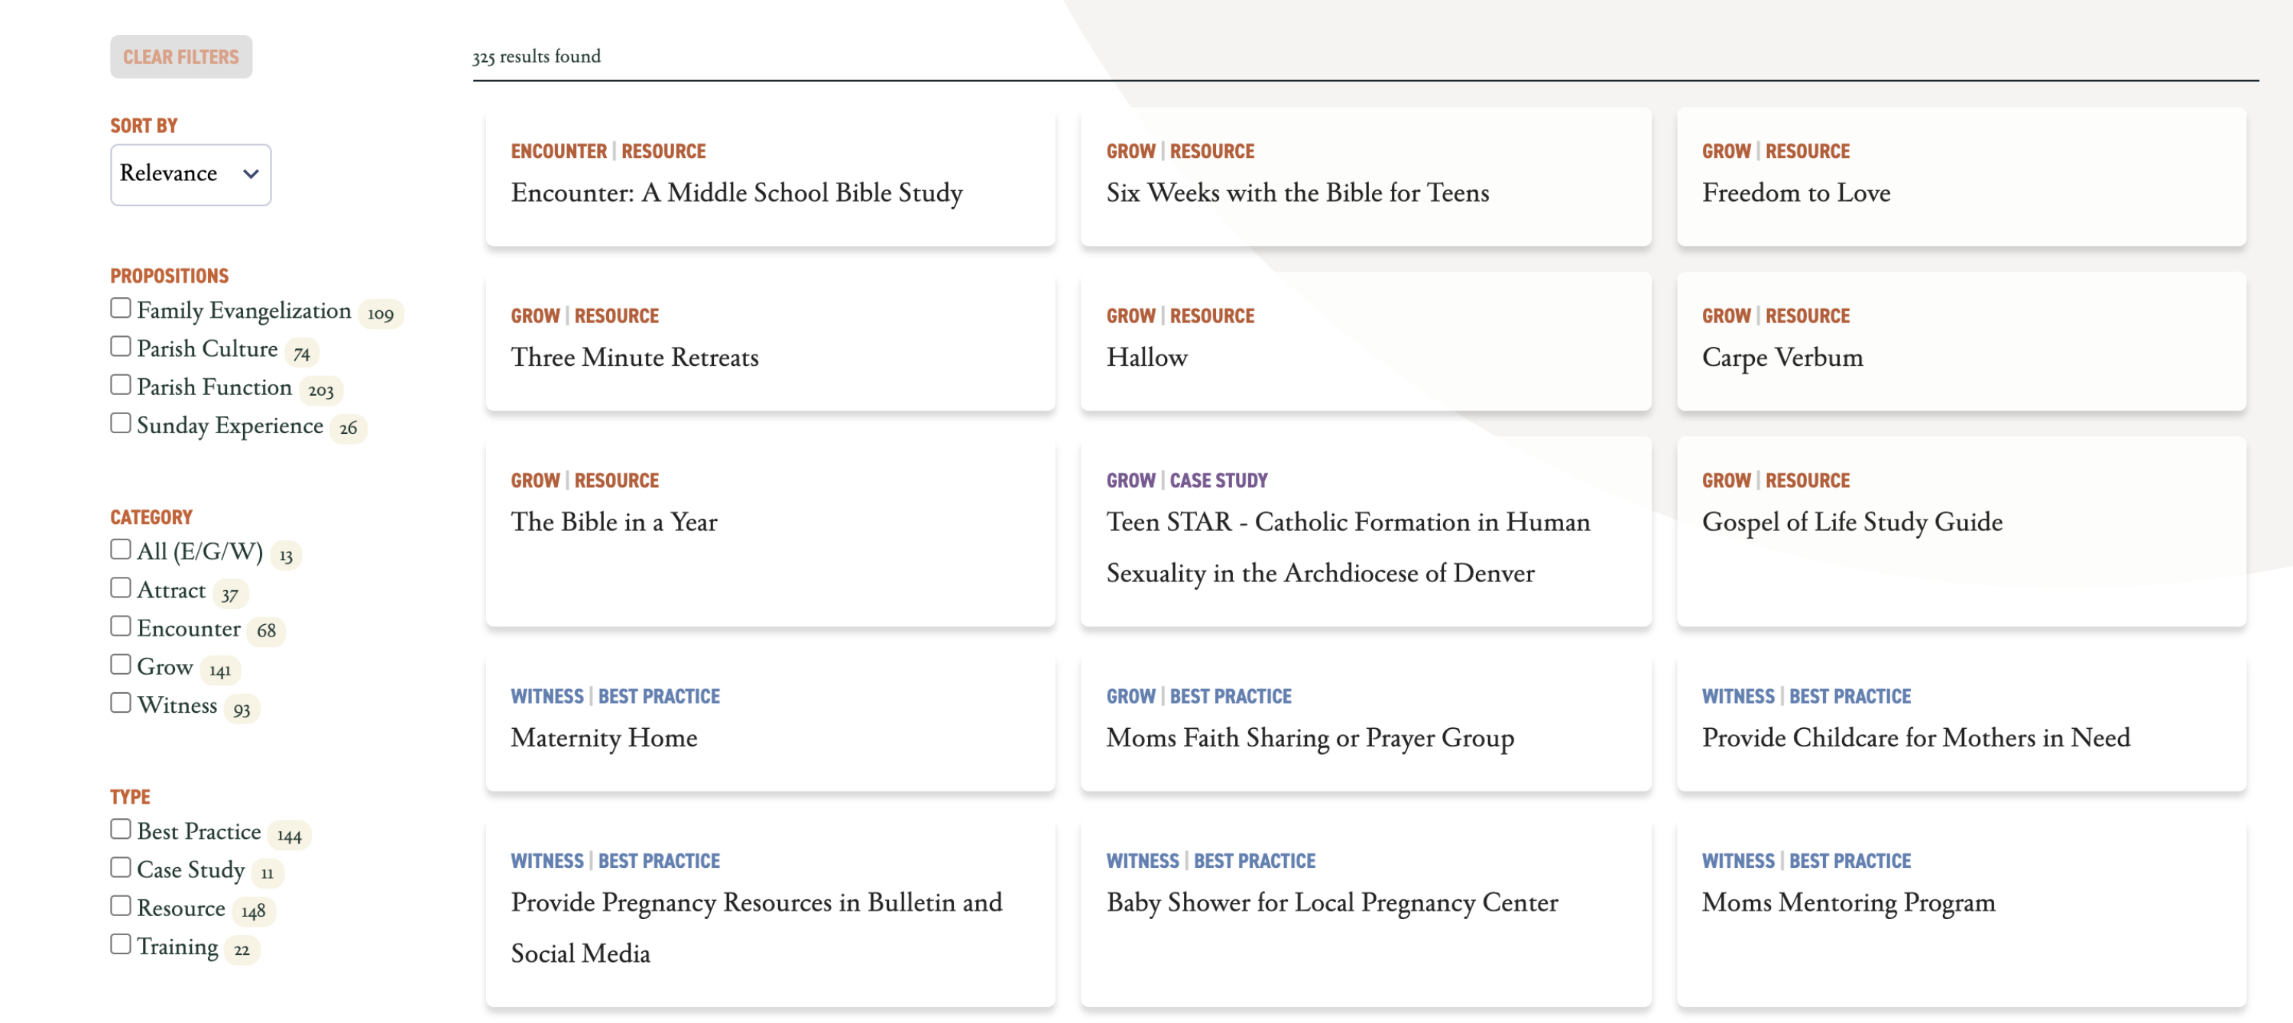Open the Teen STAR case study card

point(1365,531)
